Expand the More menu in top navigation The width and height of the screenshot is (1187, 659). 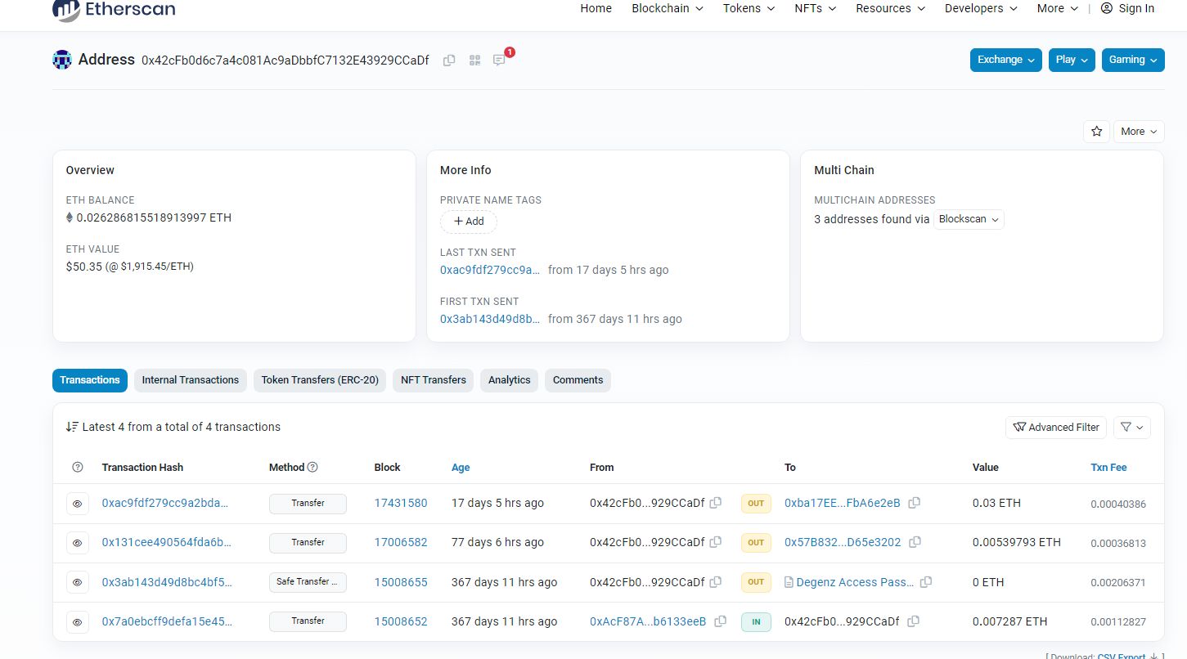tap(1058, 8)
